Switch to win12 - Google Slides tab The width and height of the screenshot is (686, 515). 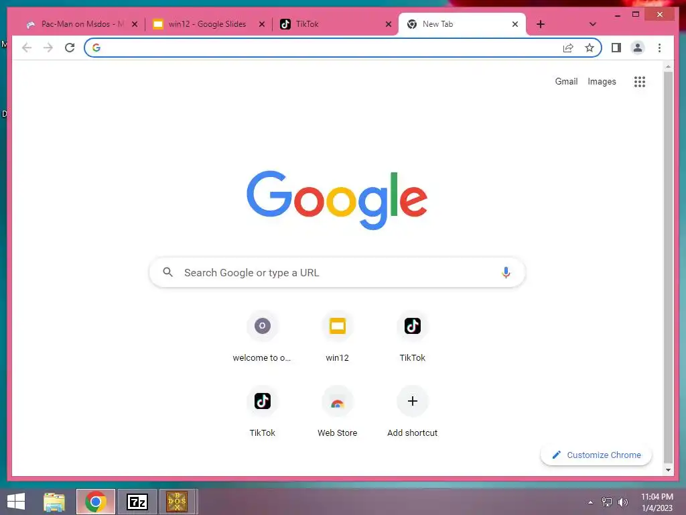pyautogui.click(x=208, y=24)
